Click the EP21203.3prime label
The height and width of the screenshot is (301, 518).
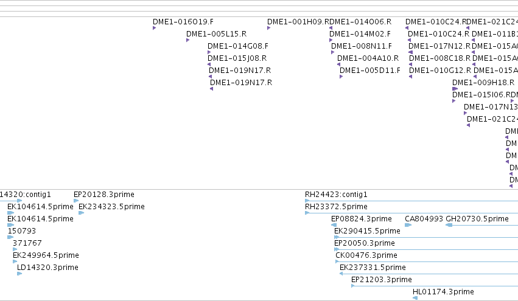click(x=382, y=280)
